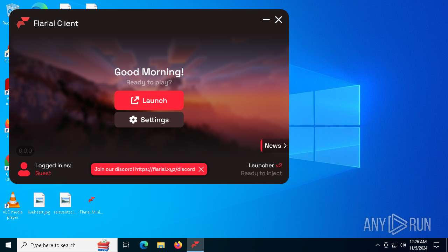This screenshot has height=252, width=448.
Task: Click the Guest account name
Action: [x=43, y=173]
